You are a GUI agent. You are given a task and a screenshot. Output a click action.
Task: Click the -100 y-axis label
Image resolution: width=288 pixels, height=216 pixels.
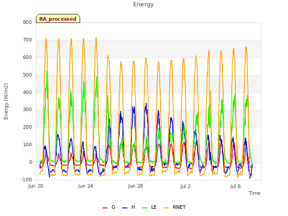[27, 180]
